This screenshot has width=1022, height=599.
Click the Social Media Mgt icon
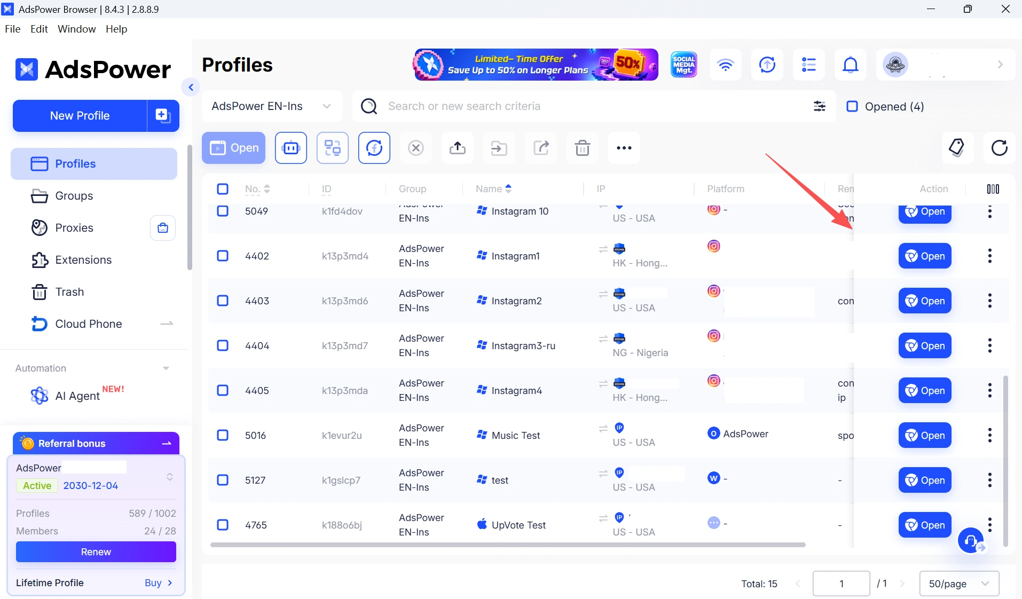point(684,65)
